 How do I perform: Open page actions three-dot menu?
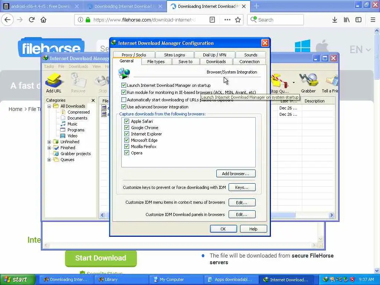(227, 20)
